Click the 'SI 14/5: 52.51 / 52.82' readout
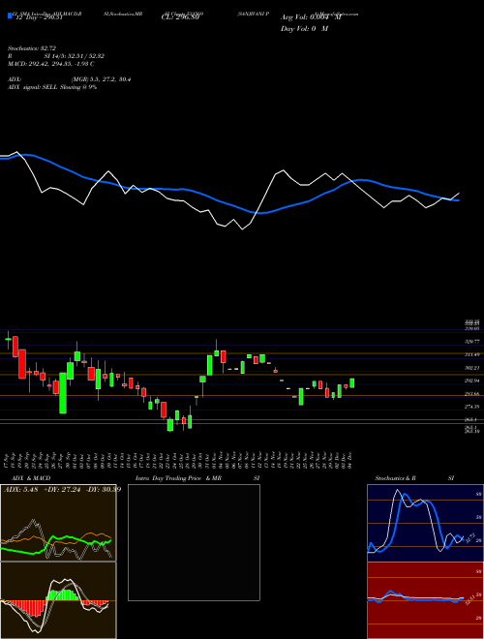 pyautogui.click(x=75, y=56)
